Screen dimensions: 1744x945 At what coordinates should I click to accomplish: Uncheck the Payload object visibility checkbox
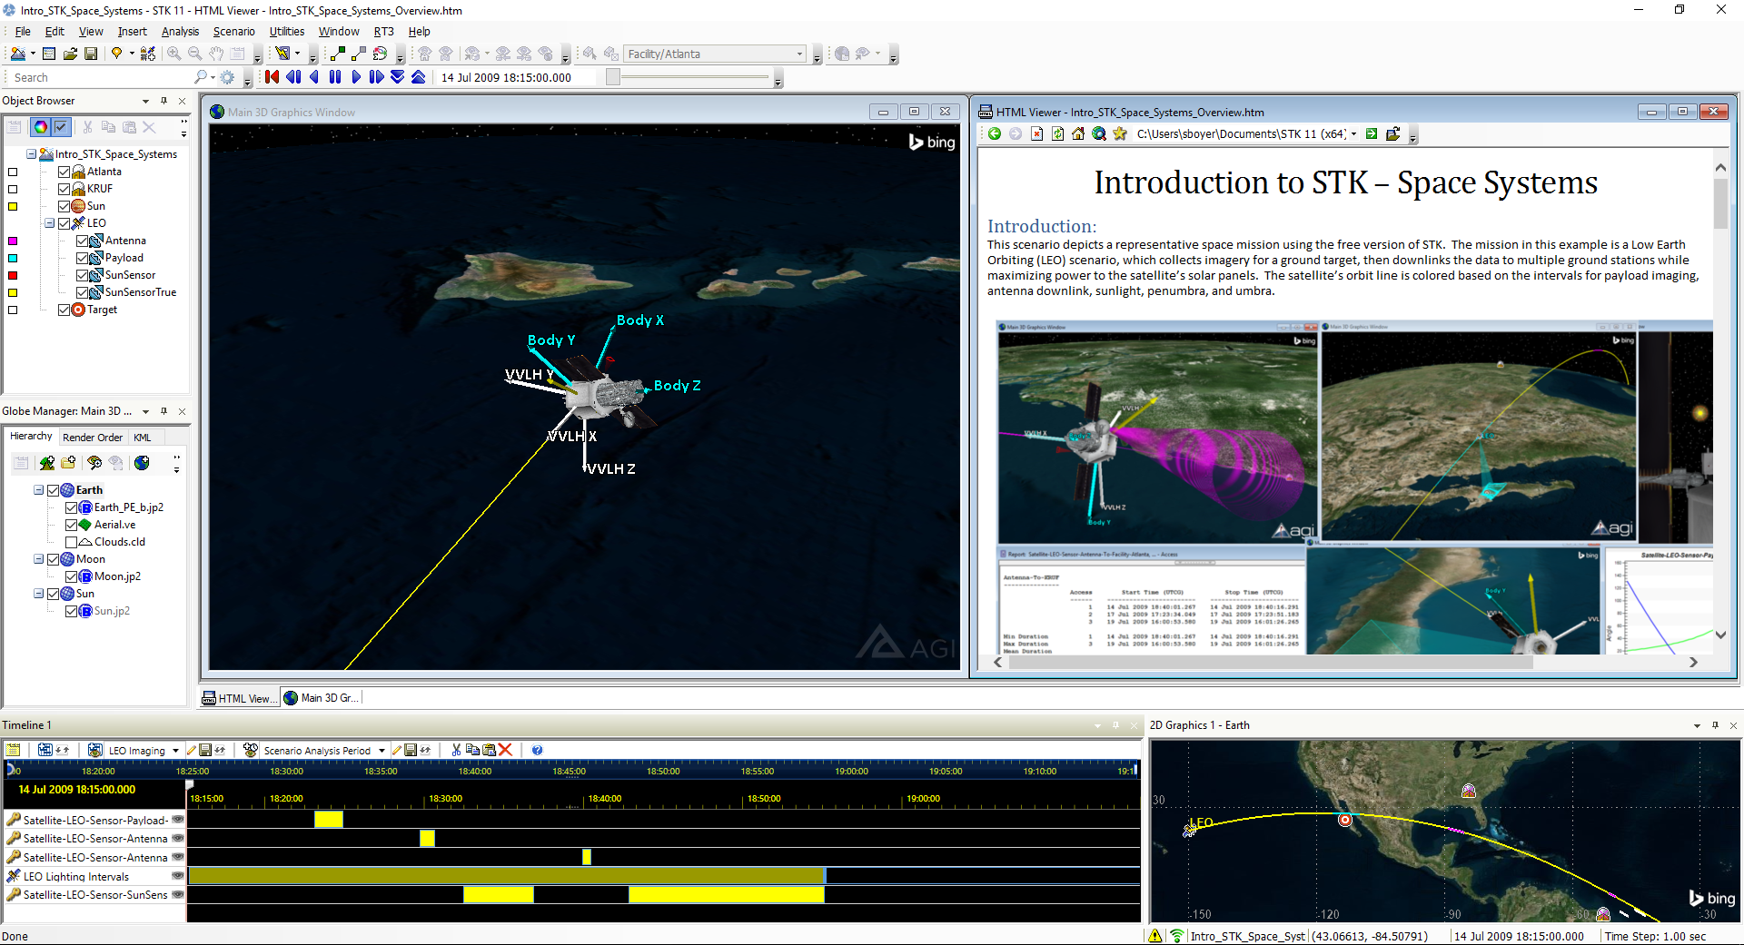click(83, 257)
